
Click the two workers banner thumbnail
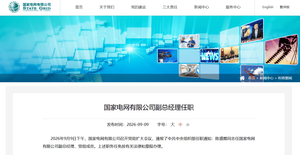[189, 41]
